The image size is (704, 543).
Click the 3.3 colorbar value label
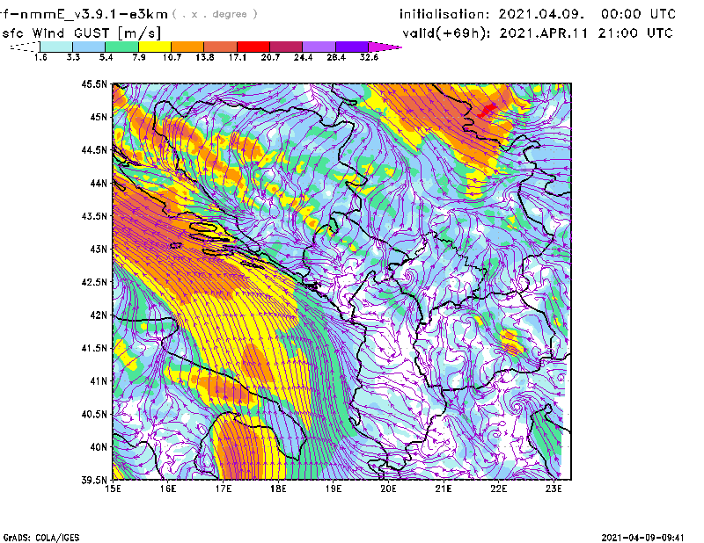coord(73,57)
